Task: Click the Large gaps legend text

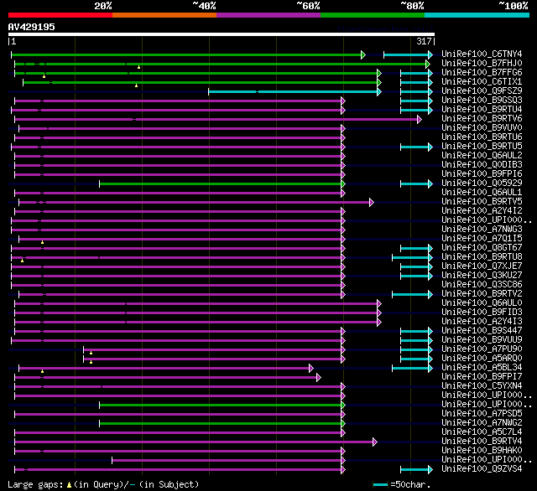Action: (x=102, y=484)
